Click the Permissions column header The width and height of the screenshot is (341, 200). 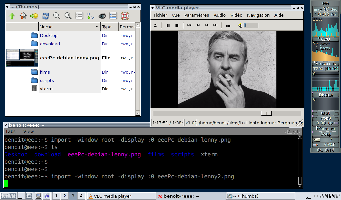click(x=127, y=27)
